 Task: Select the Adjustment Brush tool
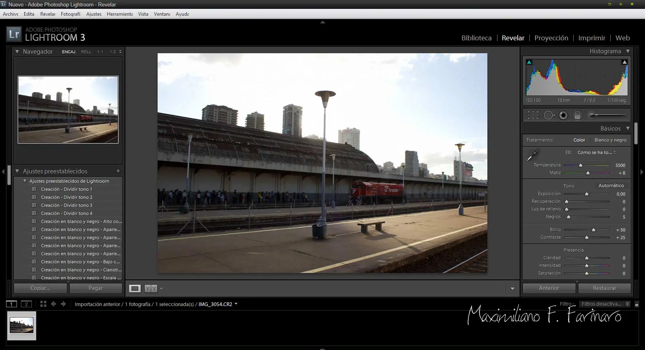pyautogui.click(x=607, y=115)
